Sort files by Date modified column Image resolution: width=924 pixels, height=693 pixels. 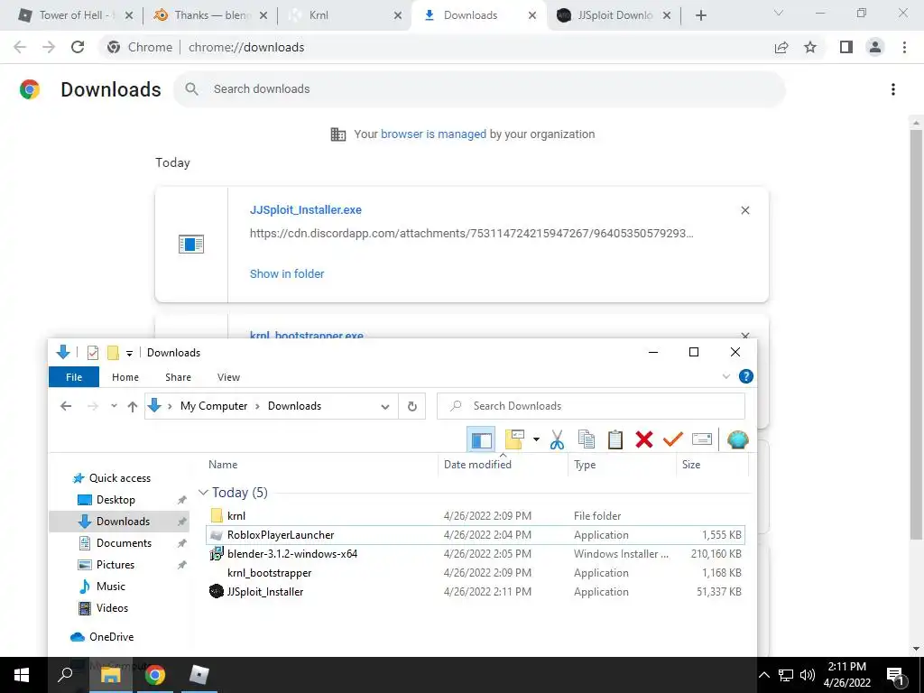click(477, 465)
